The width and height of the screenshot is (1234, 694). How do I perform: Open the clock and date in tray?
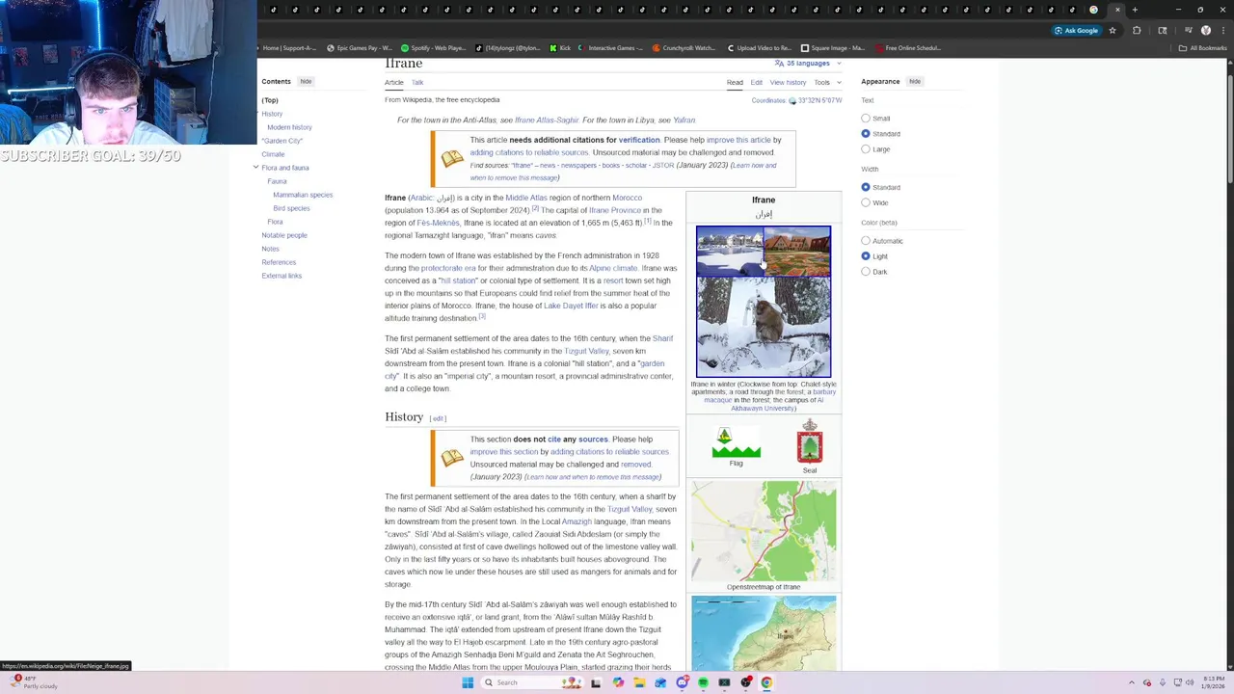pyautogui.click(x=1215, y=682)
